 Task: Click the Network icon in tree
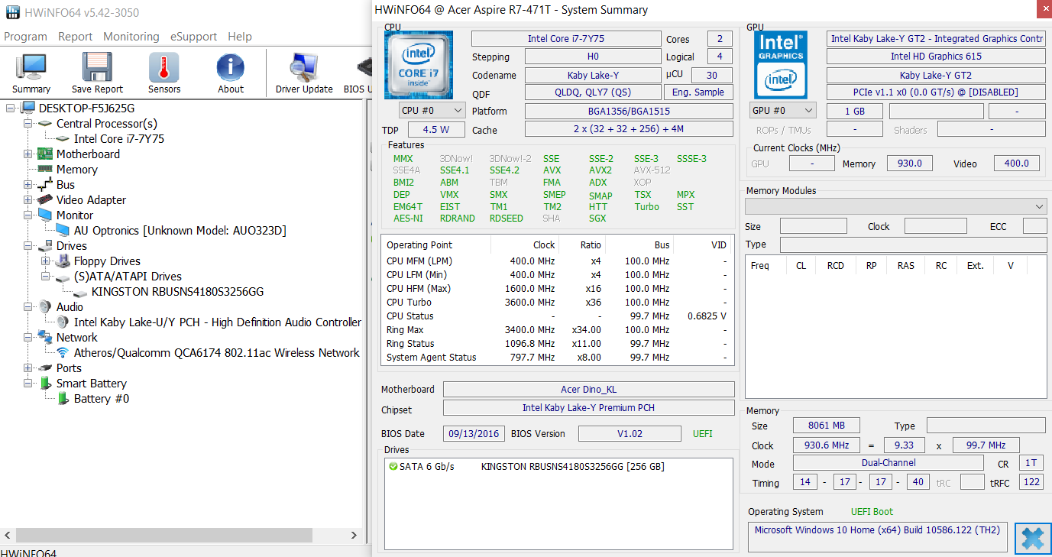tap(46, 337)
